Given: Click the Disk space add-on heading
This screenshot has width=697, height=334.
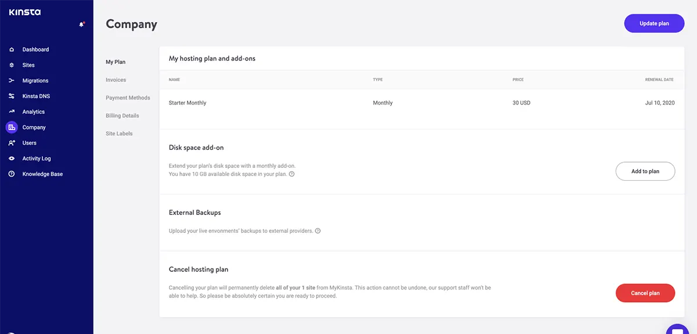Looking at the screenshot, I should 196,148.
